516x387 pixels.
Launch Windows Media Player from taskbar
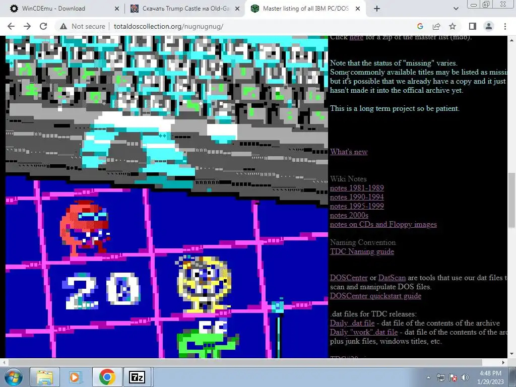tap(75, 377)
